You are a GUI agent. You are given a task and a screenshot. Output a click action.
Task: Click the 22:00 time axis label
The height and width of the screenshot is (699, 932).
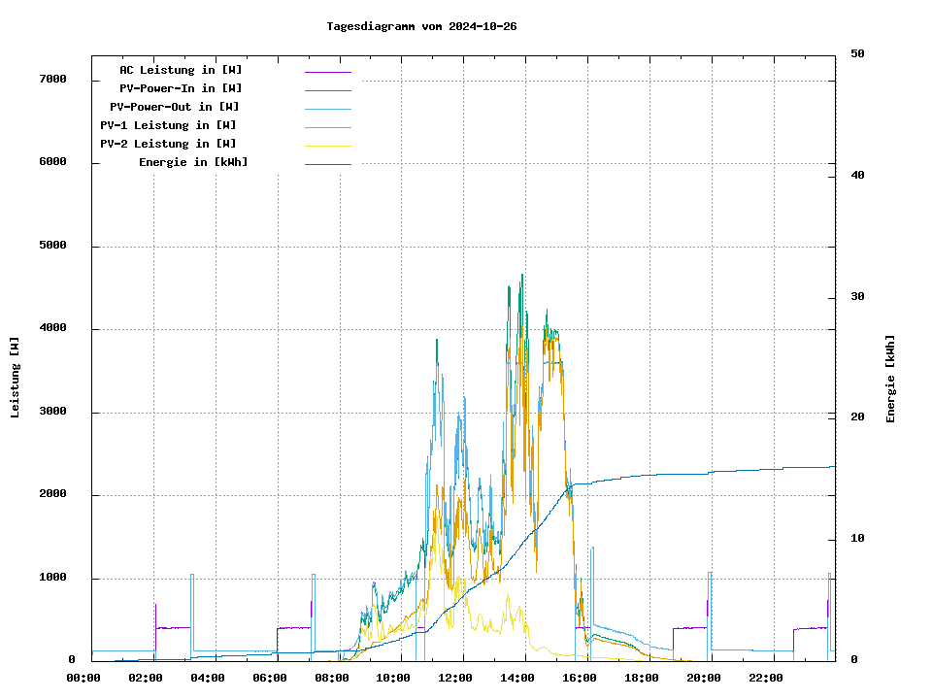point(766,678)
